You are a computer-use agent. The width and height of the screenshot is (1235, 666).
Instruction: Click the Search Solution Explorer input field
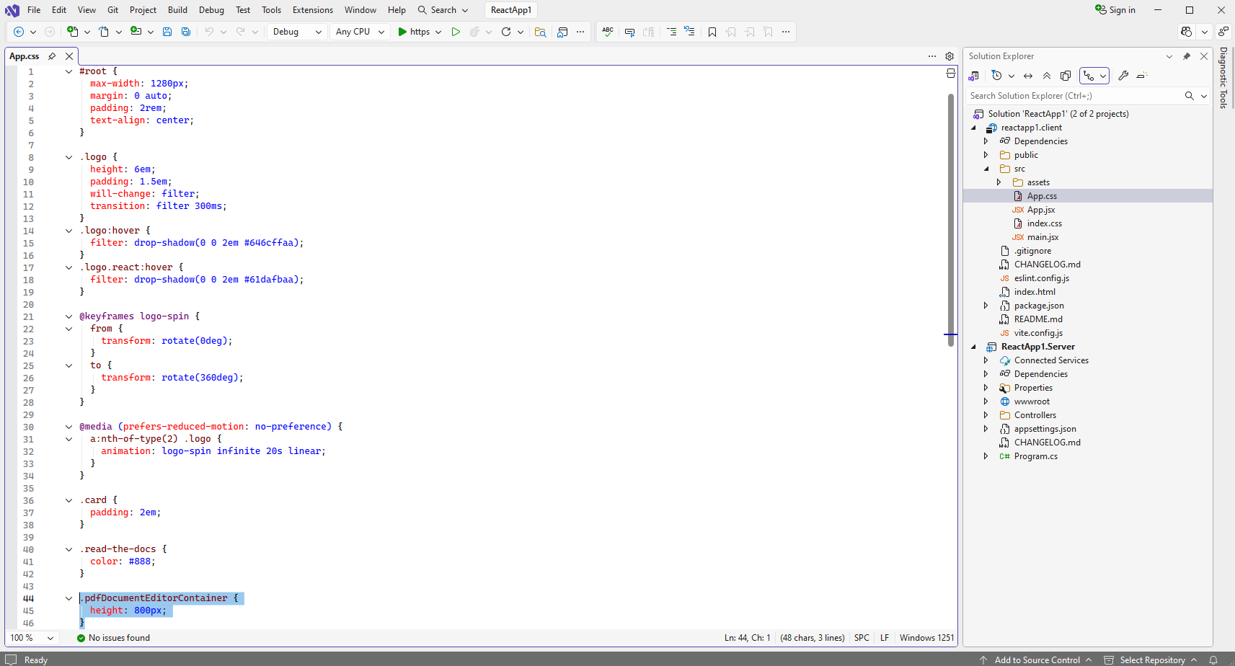[1074, 96]
